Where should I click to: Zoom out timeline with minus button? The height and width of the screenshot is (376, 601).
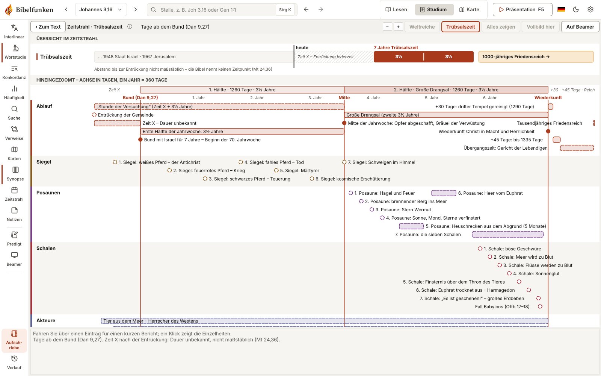(387, 27)
